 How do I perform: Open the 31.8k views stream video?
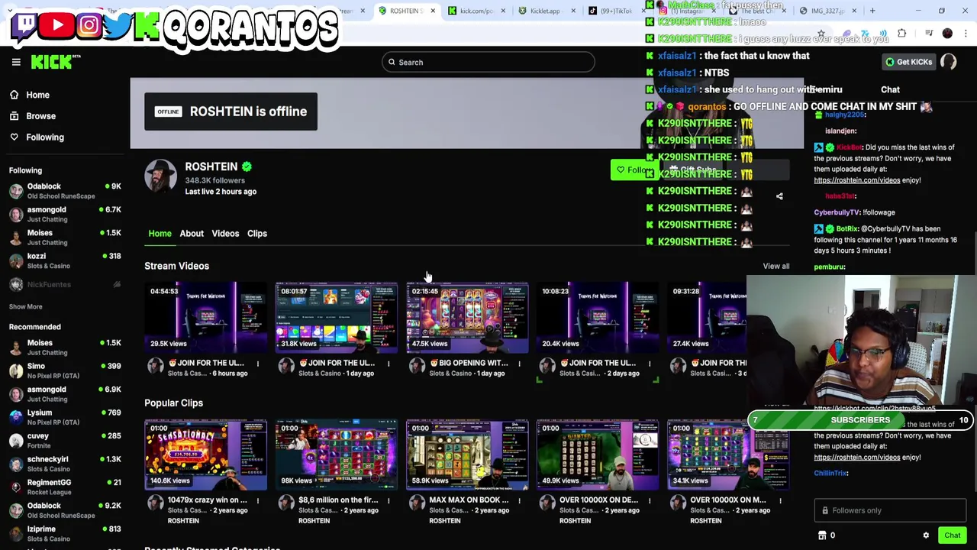(x=336, y=317)
